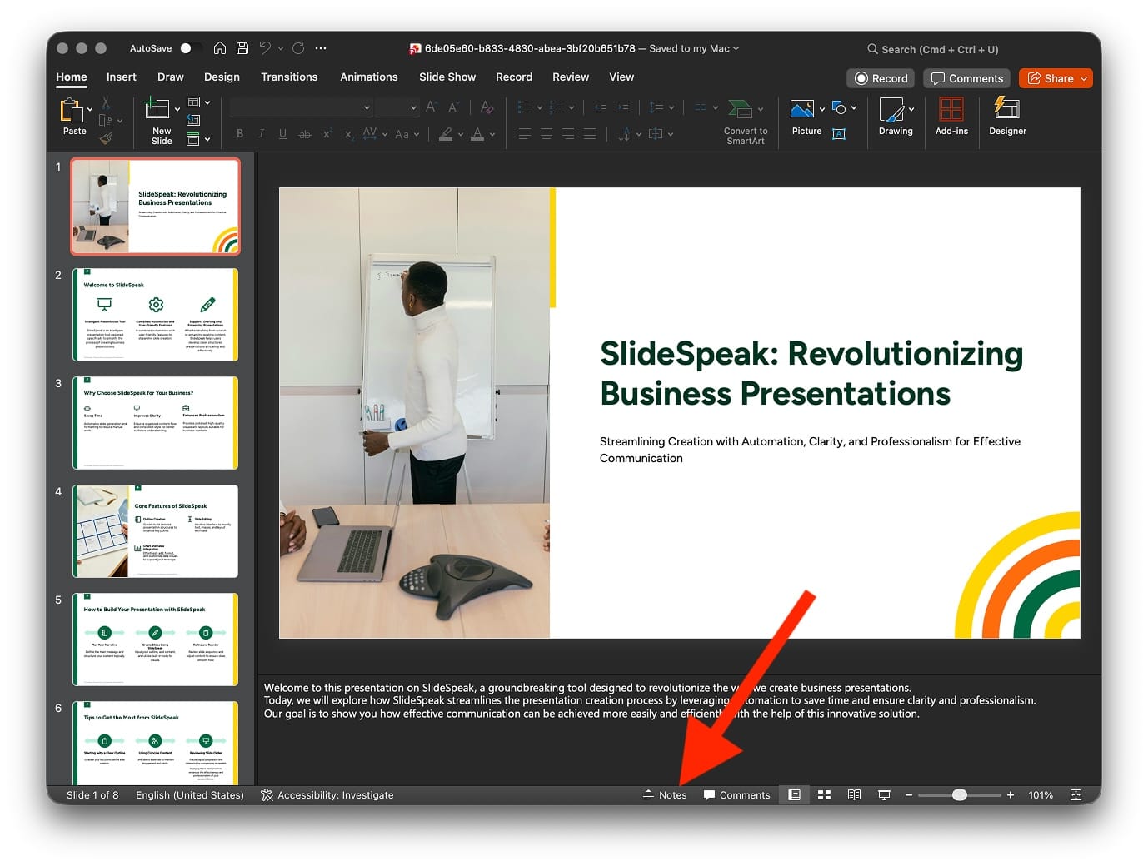Click the Record button
The image size is (1148, 866).
coord(880,78)
